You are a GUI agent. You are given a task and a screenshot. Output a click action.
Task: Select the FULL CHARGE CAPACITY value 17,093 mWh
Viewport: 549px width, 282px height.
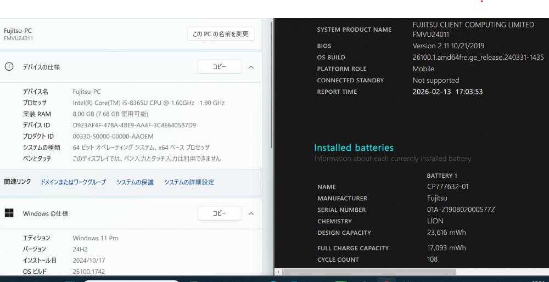[446, 248]
